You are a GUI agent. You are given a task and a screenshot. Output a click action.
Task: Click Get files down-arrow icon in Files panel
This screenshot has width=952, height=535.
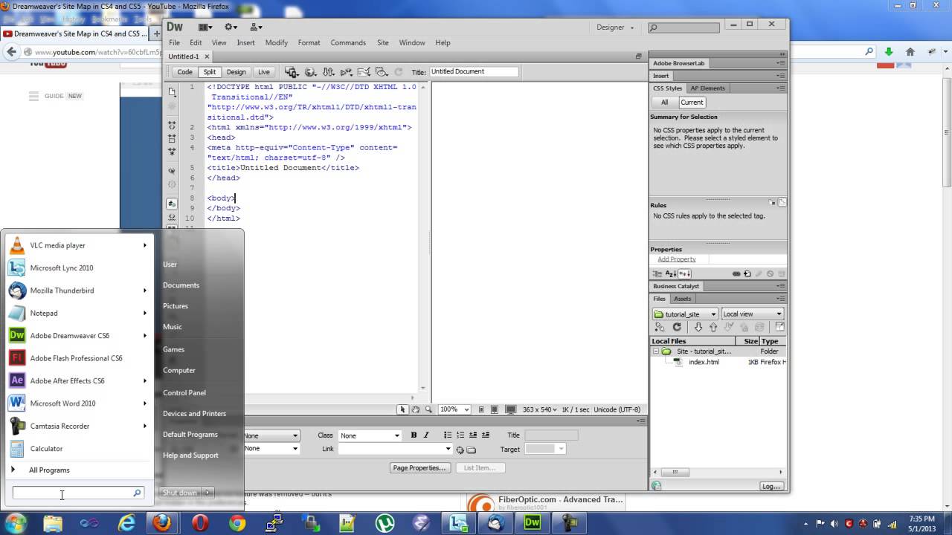coord(698,327)
